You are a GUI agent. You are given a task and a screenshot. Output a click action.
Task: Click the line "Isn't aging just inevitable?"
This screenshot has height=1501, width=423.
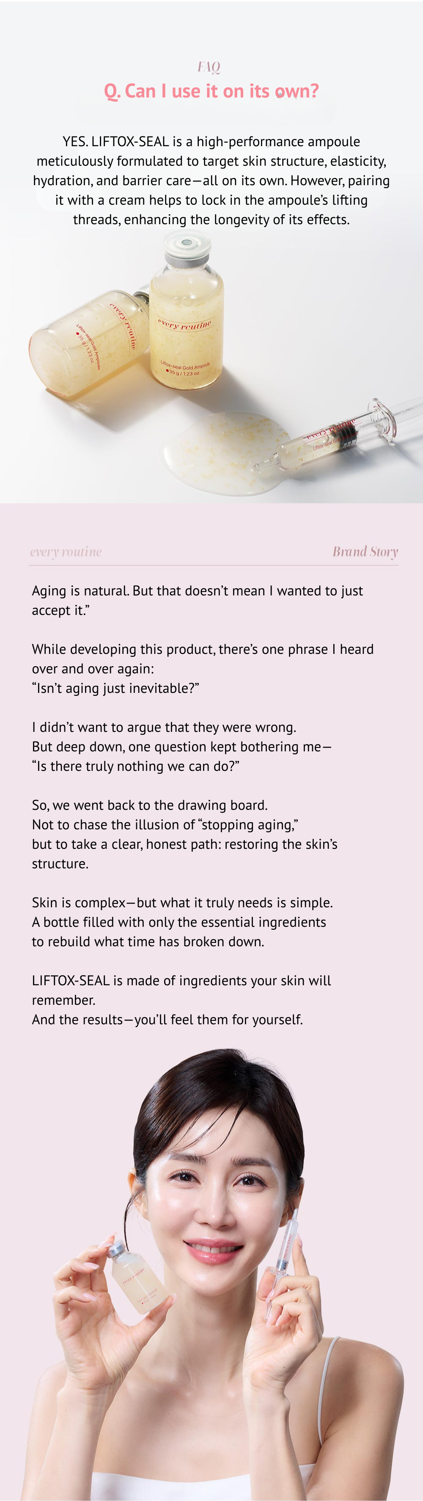tap(115, 688)
